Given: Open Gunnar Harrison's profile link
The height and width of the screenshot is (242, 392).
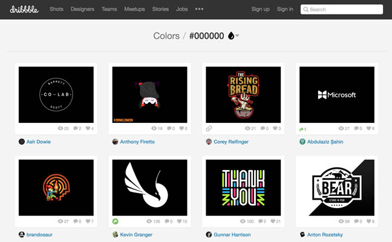Looking at the screenshot, I should coord(232,235).
